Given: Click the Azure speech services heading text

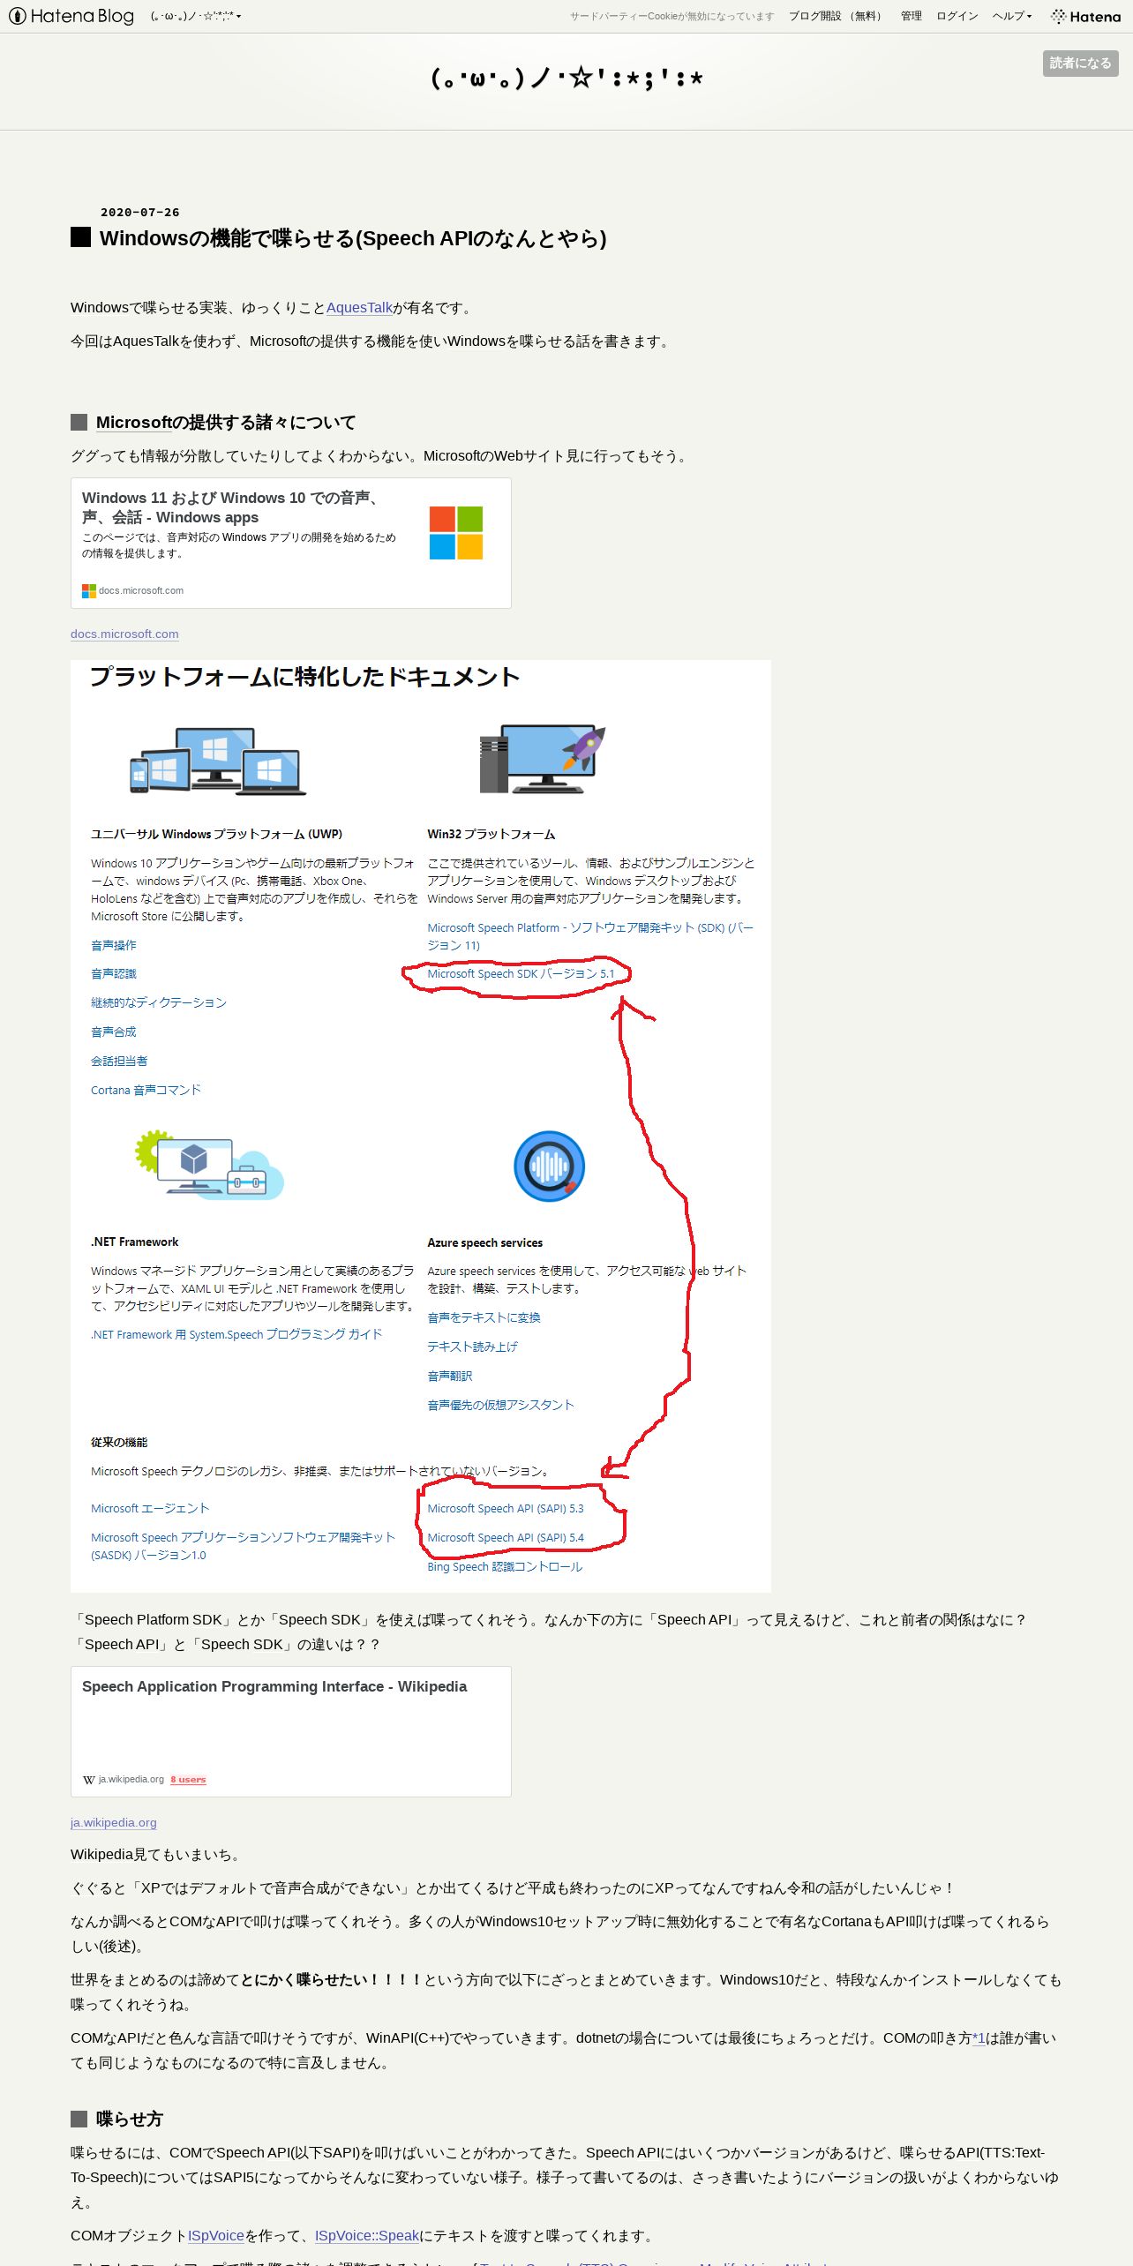Looking at the screenshot, I should (x=484, y=1242).
